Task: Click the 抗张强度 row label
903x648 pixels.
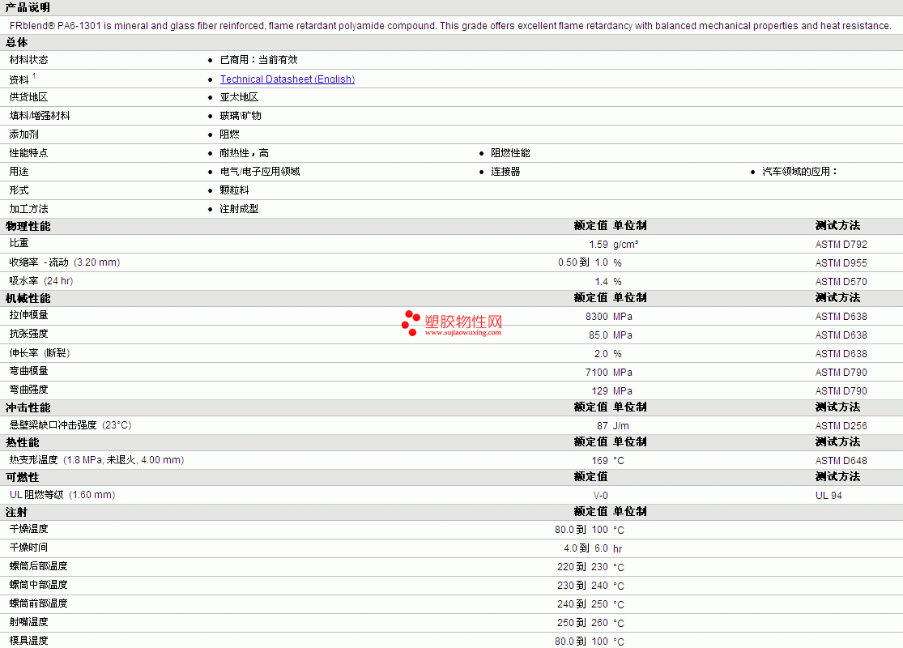Action: point(29,334)
